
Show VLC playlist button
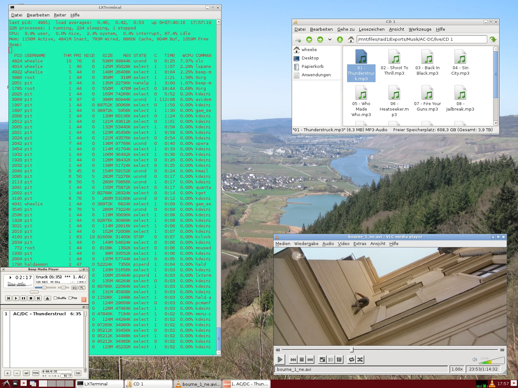click(x=331, y=360)
